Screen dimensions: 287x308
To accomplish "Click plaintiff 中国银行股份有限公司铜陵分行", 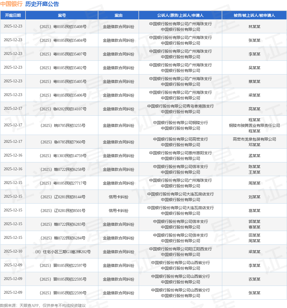I will [x=180, y=123].
